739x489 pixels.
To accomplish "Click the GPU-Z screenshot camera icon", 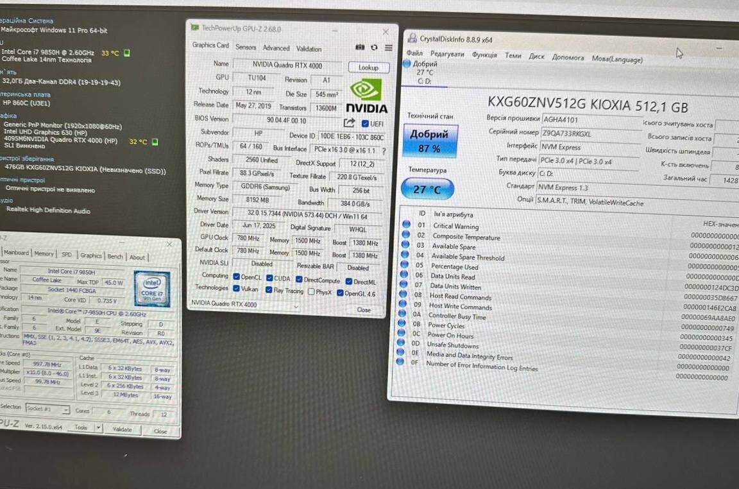I will click(360, 47).
